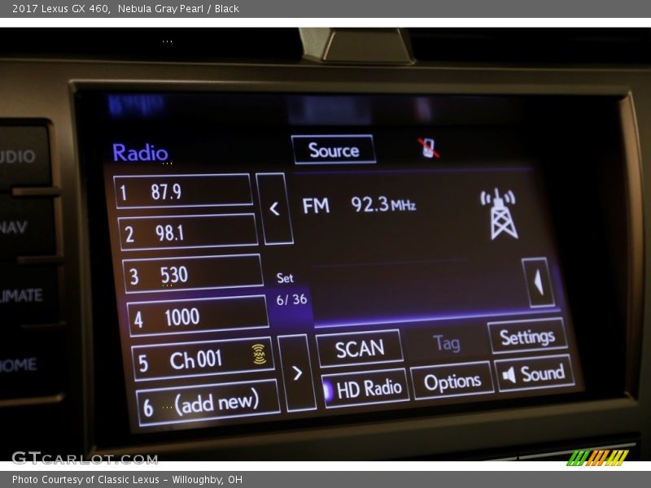Tap the satellite radio icon on preset 5
Viewport: 651px width, 488px height.
pyautogui.click(x=259, y=354)
